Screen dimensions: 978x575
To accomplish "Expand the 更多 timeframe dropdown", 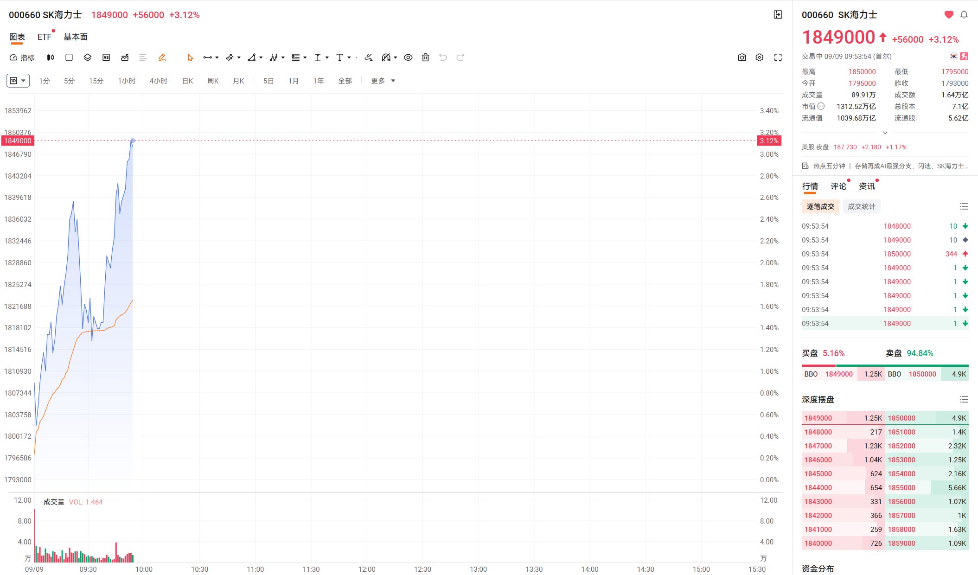I will (x=383, y=81).
